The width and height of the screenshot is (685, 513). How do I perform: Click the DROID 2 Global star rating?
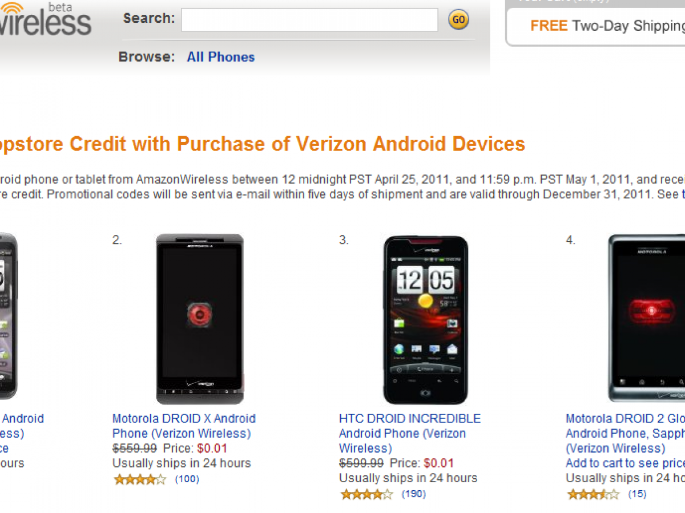point(593,494)
